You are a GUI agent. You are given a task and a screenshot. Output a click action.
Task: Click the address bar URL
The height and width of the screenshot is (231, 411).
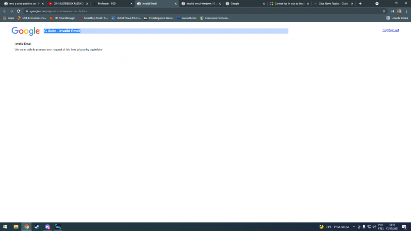tap(58, 11)
